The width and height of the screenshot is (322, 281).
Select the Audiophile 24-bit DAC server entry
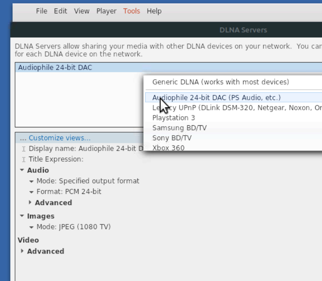[x=55, y=67]
